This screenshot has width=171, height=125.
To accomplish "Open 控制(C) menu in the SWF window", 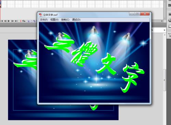I will click(65, 20).
